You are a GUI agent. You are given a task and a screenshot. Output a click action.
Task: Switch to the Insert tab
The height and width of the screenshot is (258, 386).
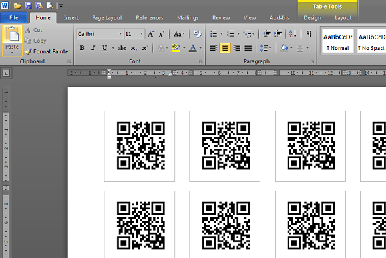pyautogui.click(x=71, y=18)
